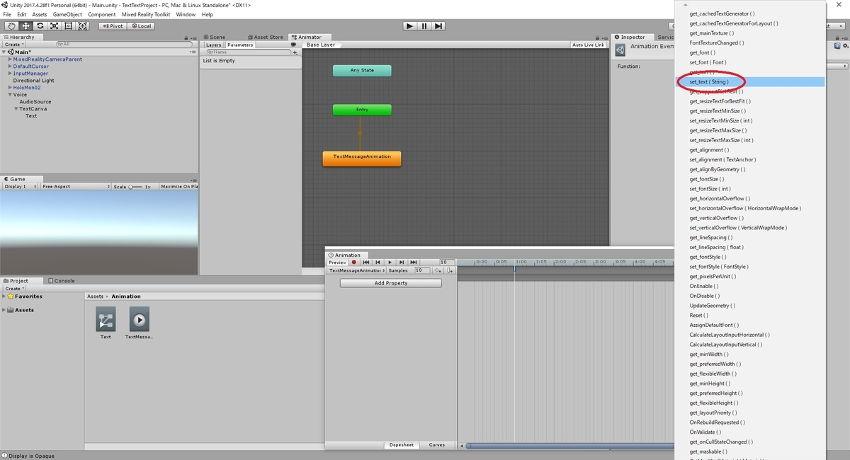Open the TextMessageAnimation clip selector dropdown

[x=356, y=270]
